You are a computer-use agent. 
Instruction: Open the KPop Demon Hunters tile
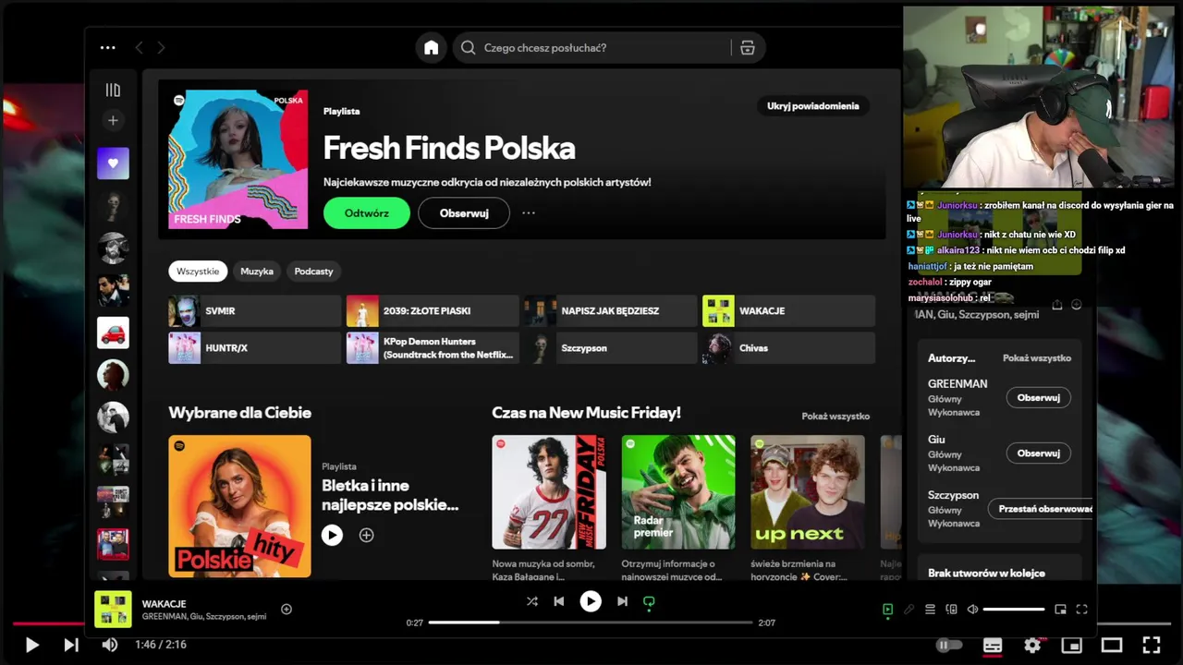(x=433, y=348)
